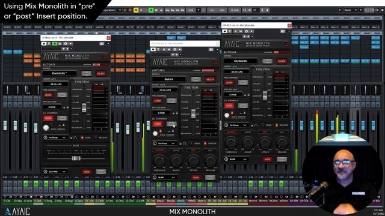
Task: Toggle green R read-all button in mixer toolbar
Action: (151, 10)
